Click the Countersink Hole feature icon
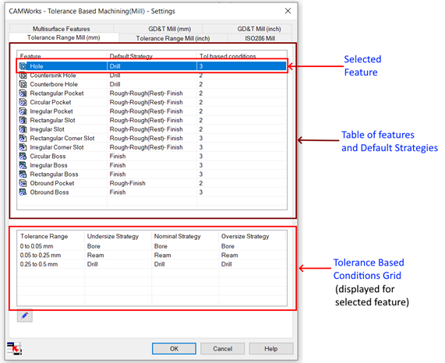 (x=23, y=76)
